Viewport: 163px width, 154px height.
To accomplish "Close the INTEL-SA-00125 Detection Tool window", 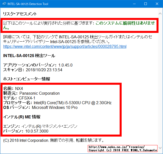I will pos(157,4).
